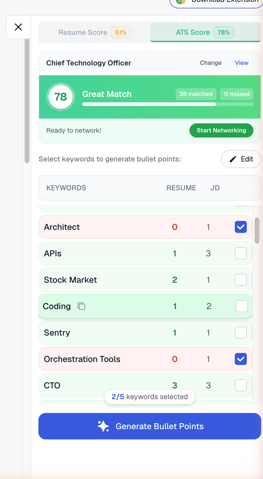The height and width of the screenshot is (479, 263).
Task: Click the pencil icon on the Edit button
Action: 233,159
